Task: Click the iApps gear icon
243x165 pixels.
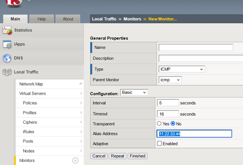Action: click(7, 44)
